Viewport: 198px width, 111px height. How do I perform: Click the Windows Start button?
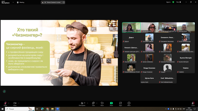pos(2,109)
